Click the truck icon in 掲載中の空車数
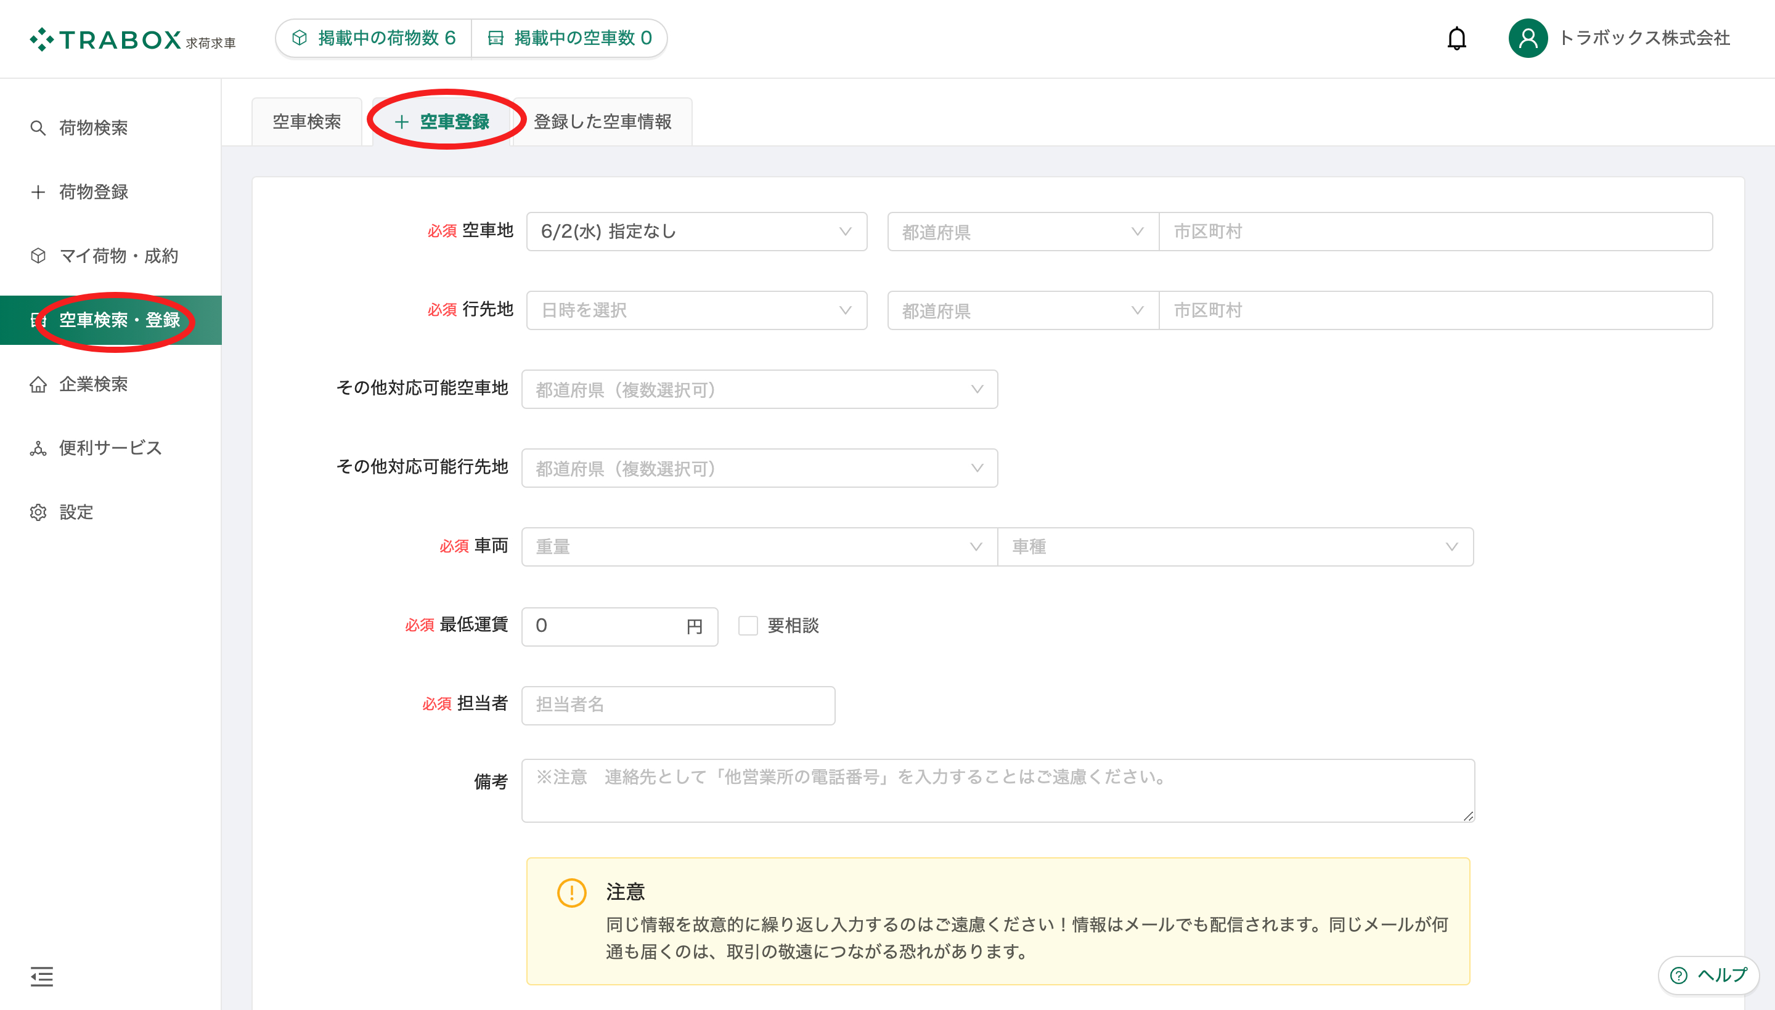Screen dimensions: 1775x1010 click(495, 38)
